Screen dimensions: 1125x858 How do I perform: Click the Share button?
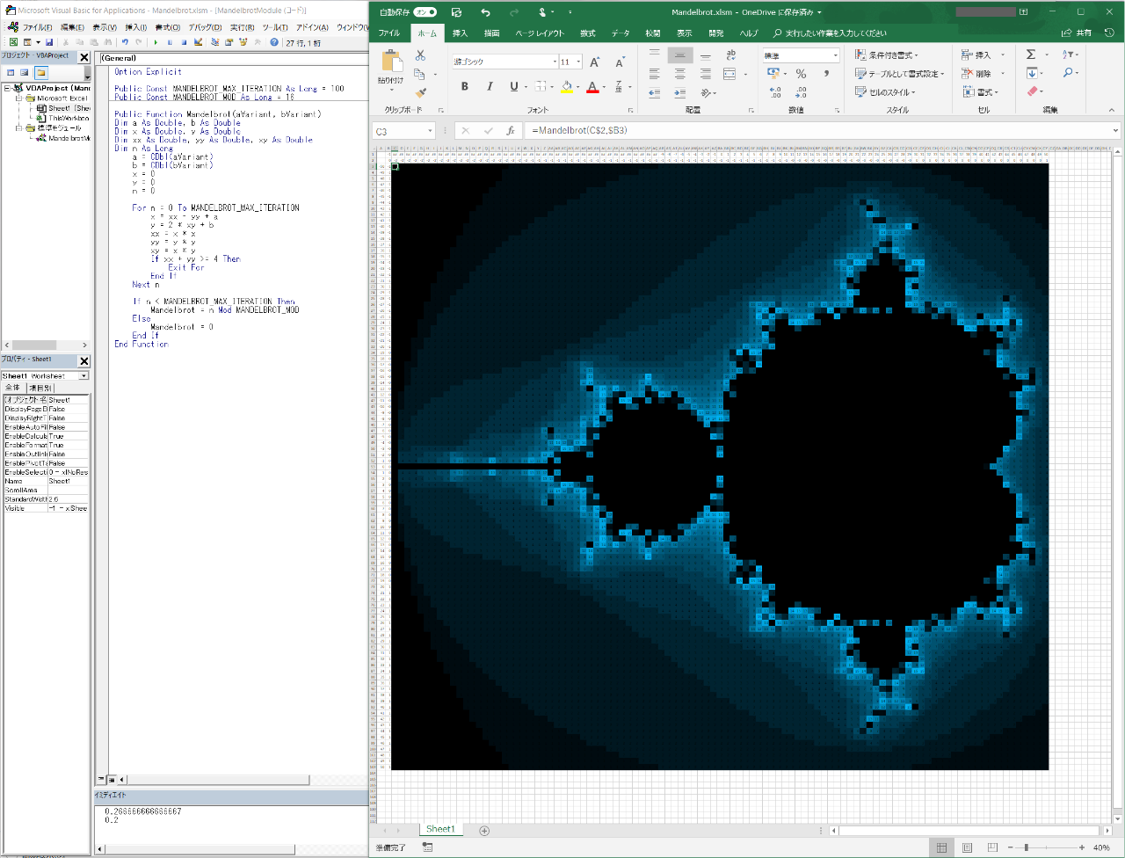pos(1077,33)
